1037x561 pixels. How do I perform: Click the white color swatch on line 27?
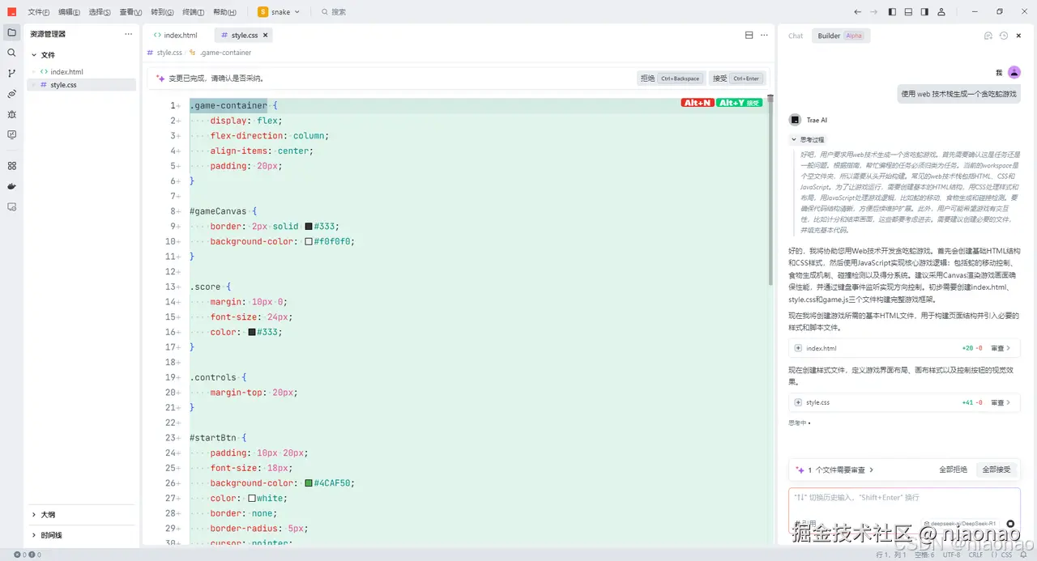tap(252, 499)
